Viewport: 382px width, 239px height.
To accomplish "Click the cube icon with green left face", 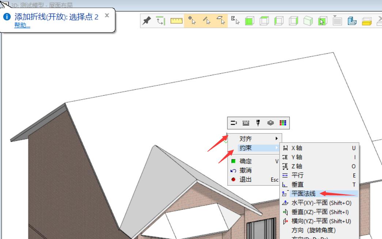I will click(279, 21).
